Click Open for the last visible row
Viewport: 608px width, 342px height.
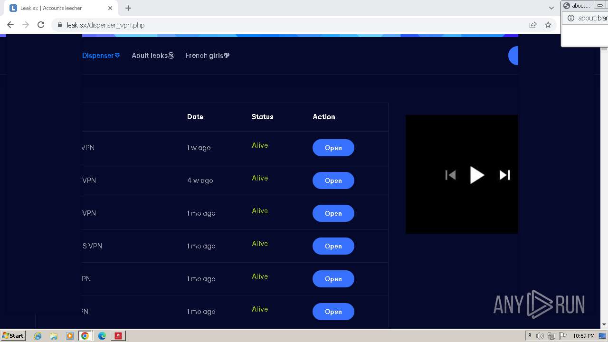[x=333, y=312]
